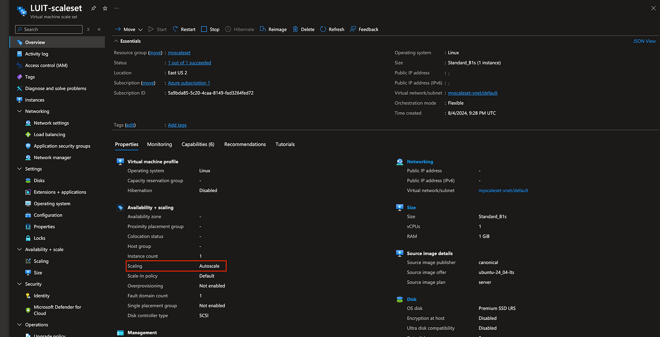
Task: Select the Properties tab
Action: coord(127,144)
